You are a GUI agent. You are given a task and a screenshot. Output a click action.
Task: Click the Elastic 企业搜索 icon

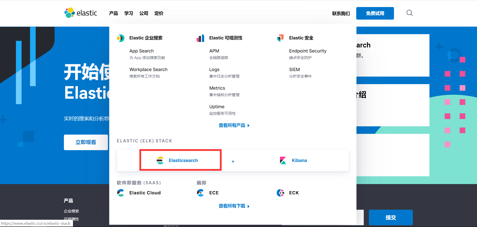pos(121,38)
